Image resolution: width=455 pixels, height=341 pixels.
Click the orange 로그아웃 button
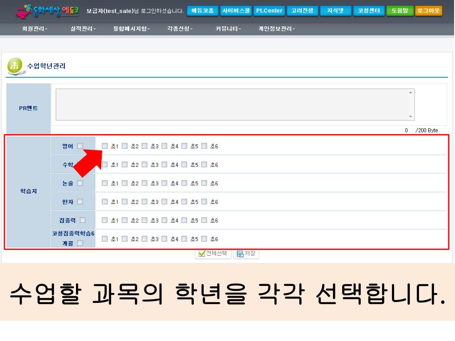(x=429, y=11)
